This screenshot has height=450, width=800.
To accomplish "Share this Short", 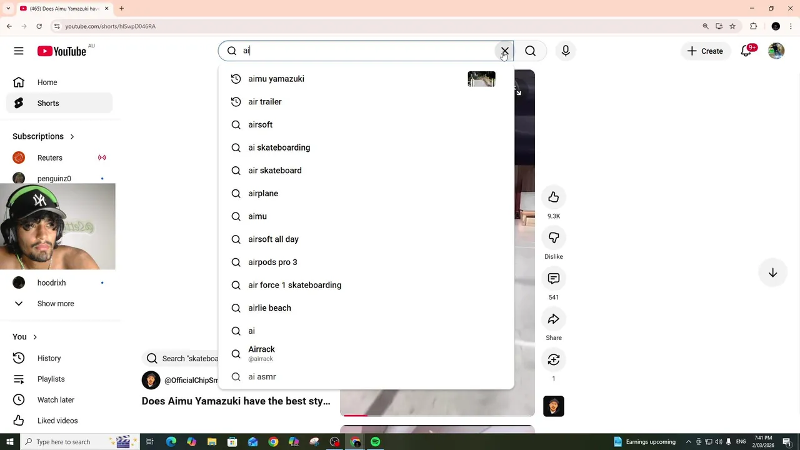I will (554, 319).
